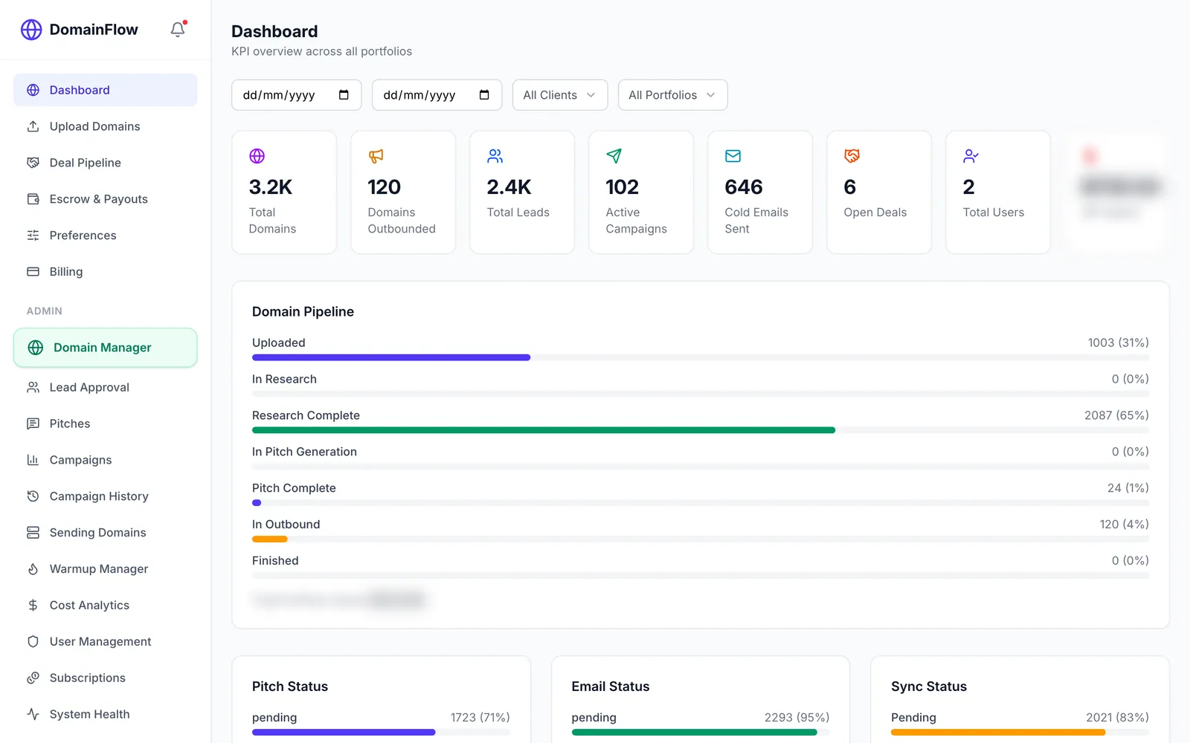Navigate to Campaign History
Viewport: 1190px width, 743px height.
click(105, 496)
